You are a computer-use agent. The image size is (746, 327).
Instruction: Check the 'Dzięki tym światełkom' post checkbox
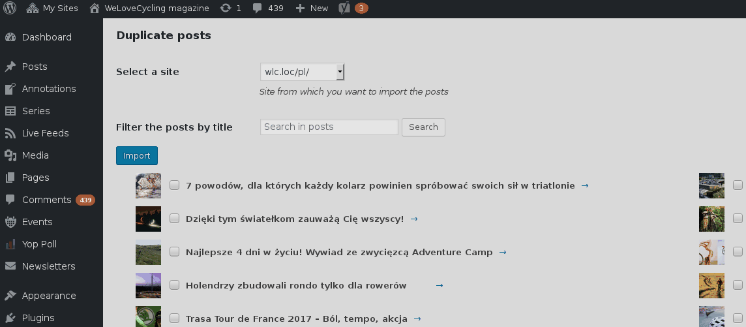click(x=175, y=219)
